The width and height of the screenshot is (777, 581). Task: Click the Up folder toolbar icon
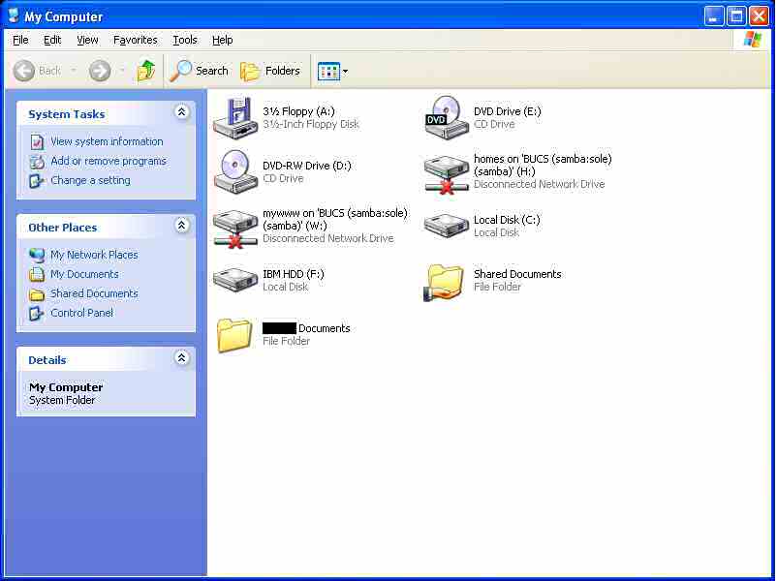145,71
